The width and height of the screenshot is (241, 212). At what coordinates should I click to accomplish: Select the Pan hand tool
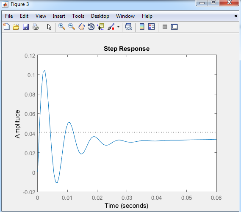pos(81,27)
